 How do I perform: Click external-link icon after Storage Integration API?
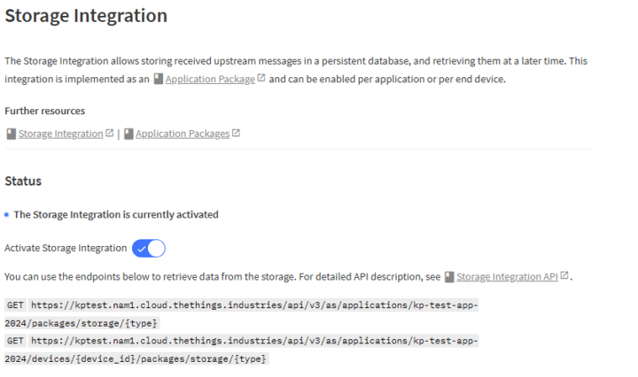pyautogui.click(x=564, y=276)
